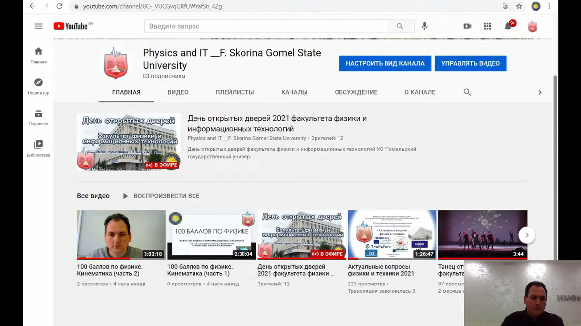Click the Все видео section heading
The height and width of the screenshot is (326, 581).
(94, 196)
